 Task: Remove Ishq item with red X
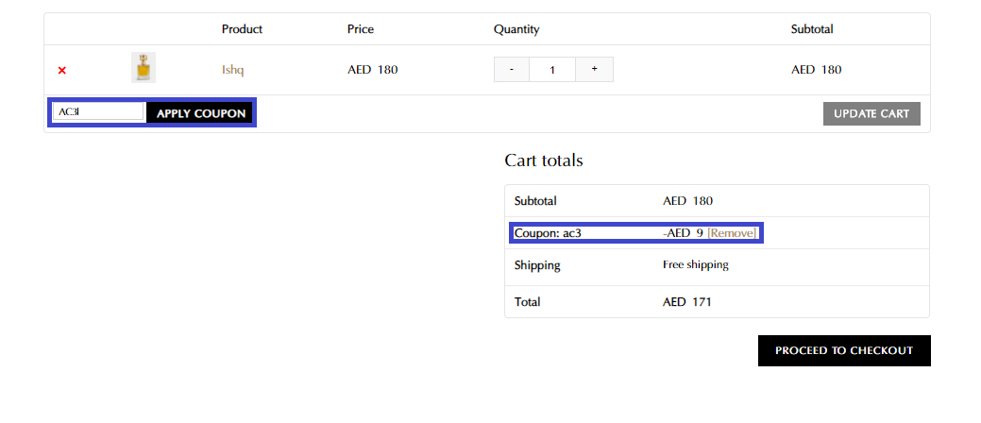(x=62, y=70)
